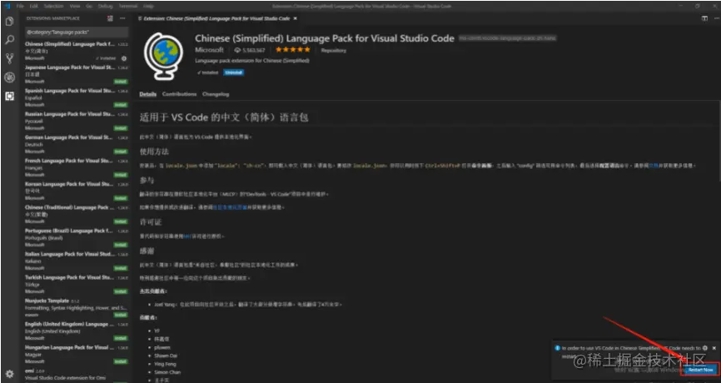This screenshot has height=383, width=721.
Task: Click the Microsoft publisher name
Action: point(209,50)
